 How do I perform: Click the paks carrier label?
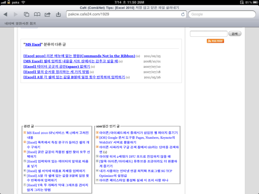[x=16, y=2]
